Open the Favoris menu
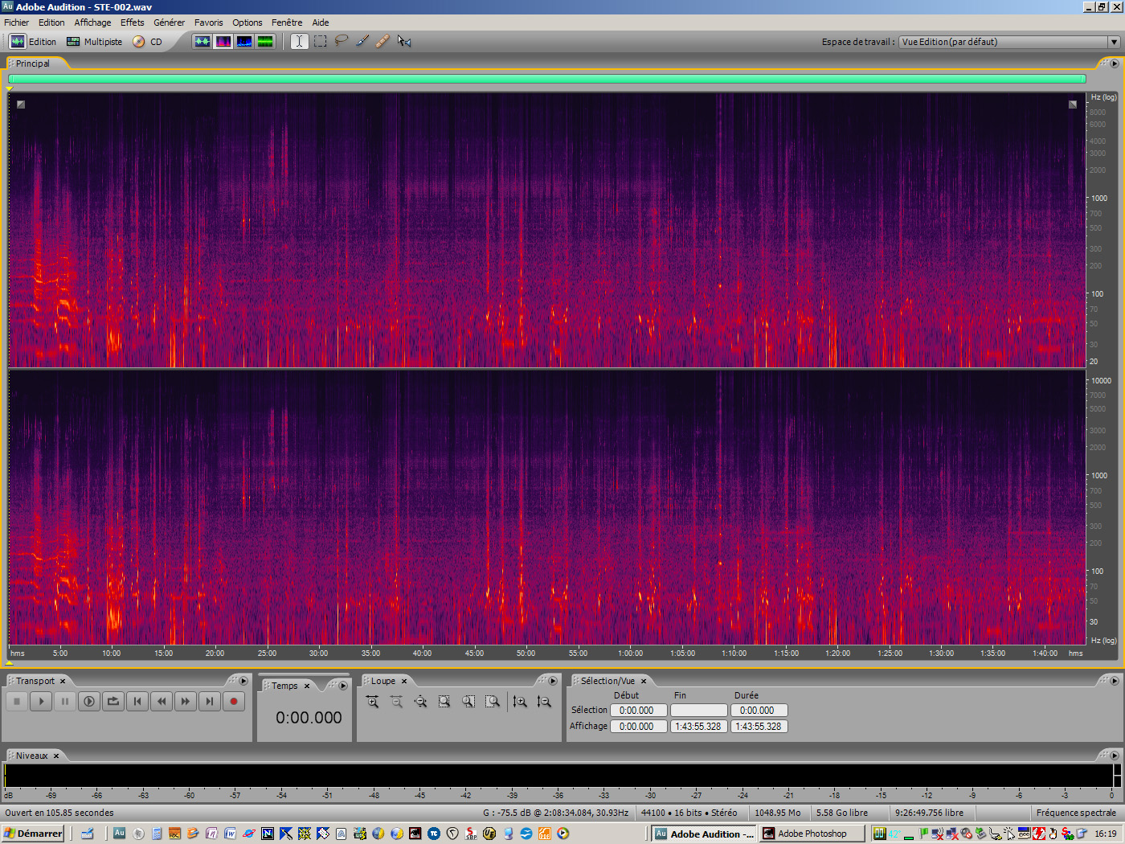 tap(208, 23)
